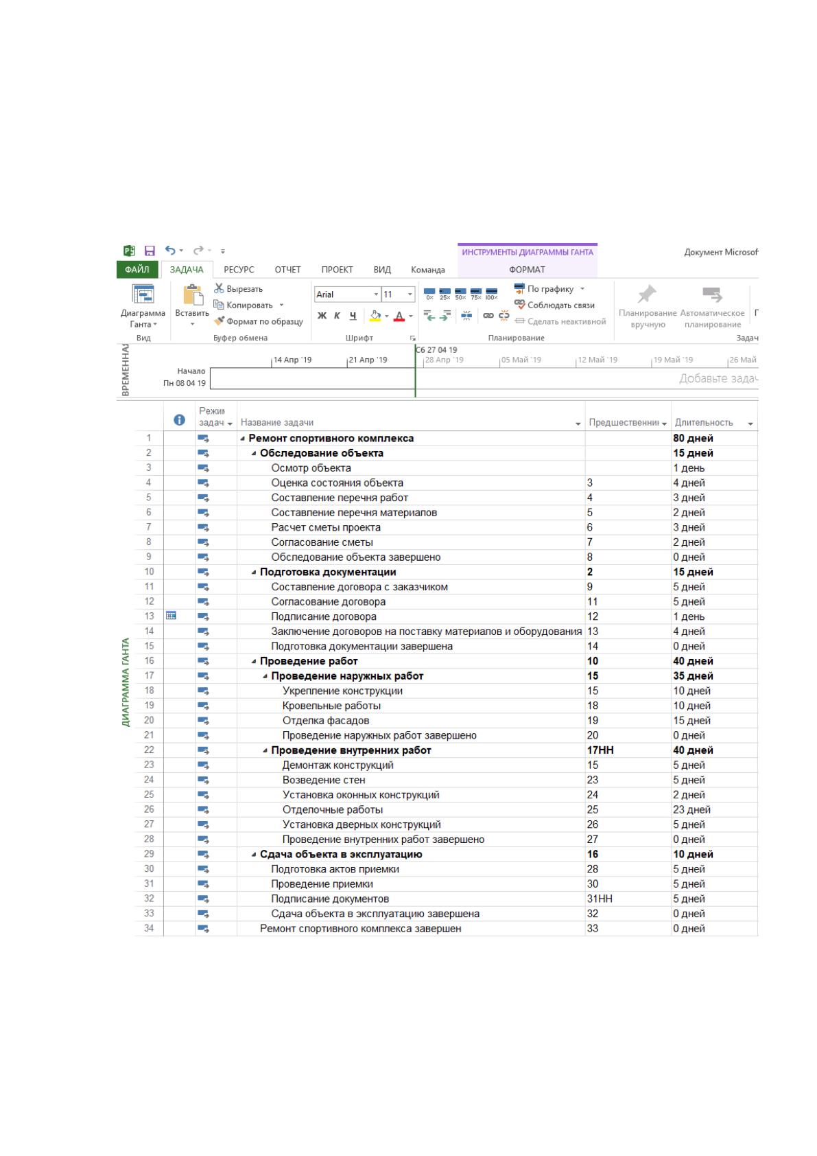Viewport: 817px width, 1156px height.
Task: Undo the last action
Action: (x=171, y=251)
